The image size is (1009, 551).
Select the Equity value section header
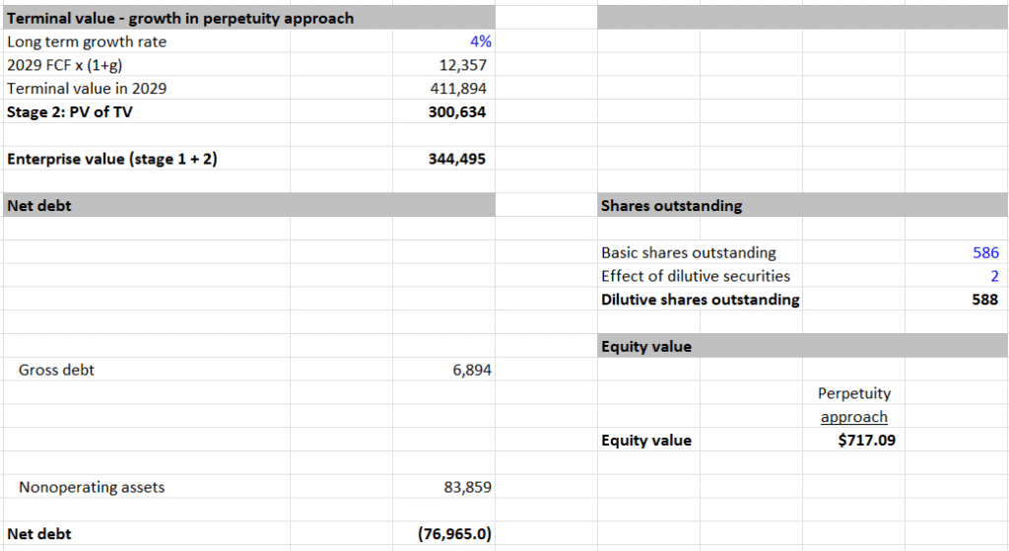[802, 346]
